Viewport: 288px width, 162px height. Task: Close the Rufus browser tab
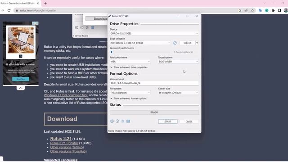click(x=38, y=3)
